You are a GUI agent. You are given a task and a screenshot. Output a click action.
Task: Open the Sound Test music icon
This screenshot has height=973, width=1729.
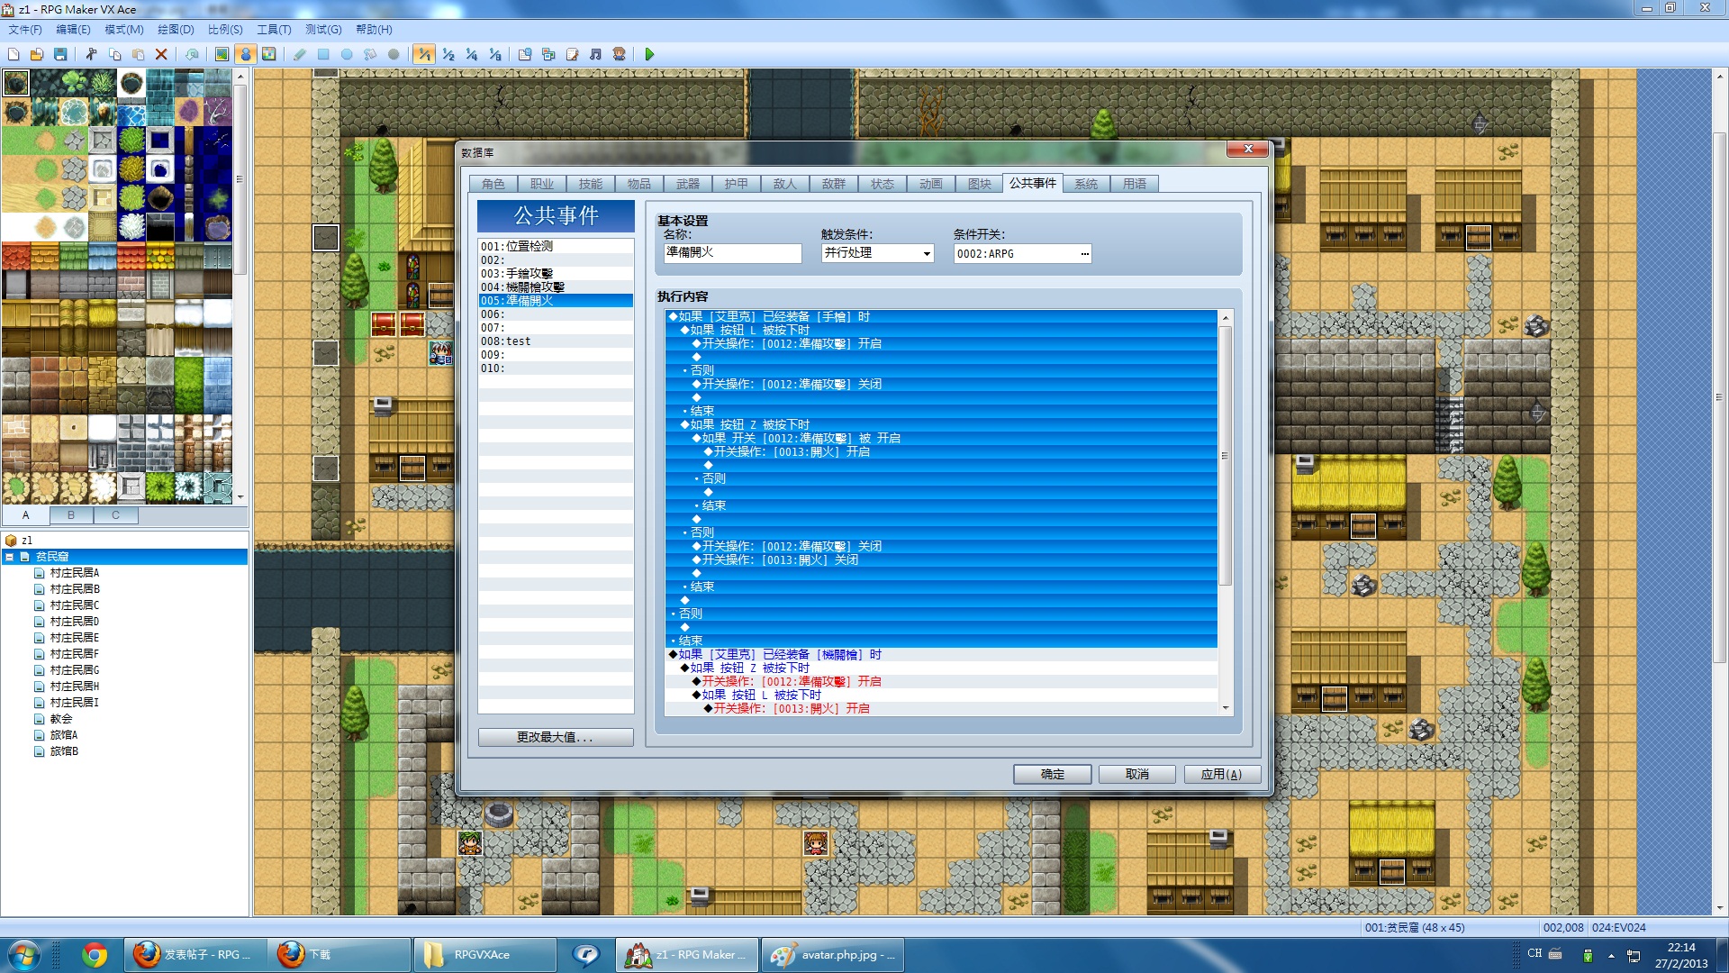click(x=595, y=54)
